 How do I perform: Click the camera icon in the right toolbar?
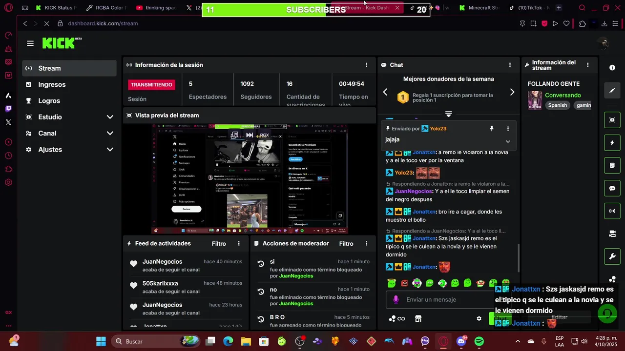pos(612,234)
